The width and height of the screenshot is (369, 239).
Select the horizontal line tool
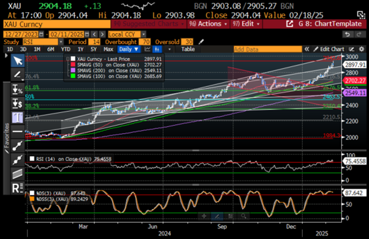point(18,131)
